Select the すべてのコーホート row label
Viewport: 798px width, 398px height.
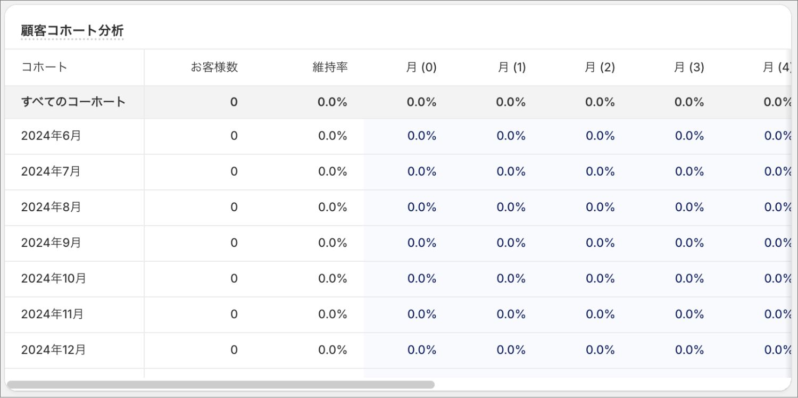(73, 102)
